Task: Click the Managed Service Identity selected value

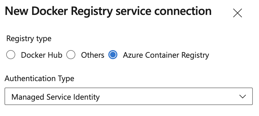Action: 56,97
